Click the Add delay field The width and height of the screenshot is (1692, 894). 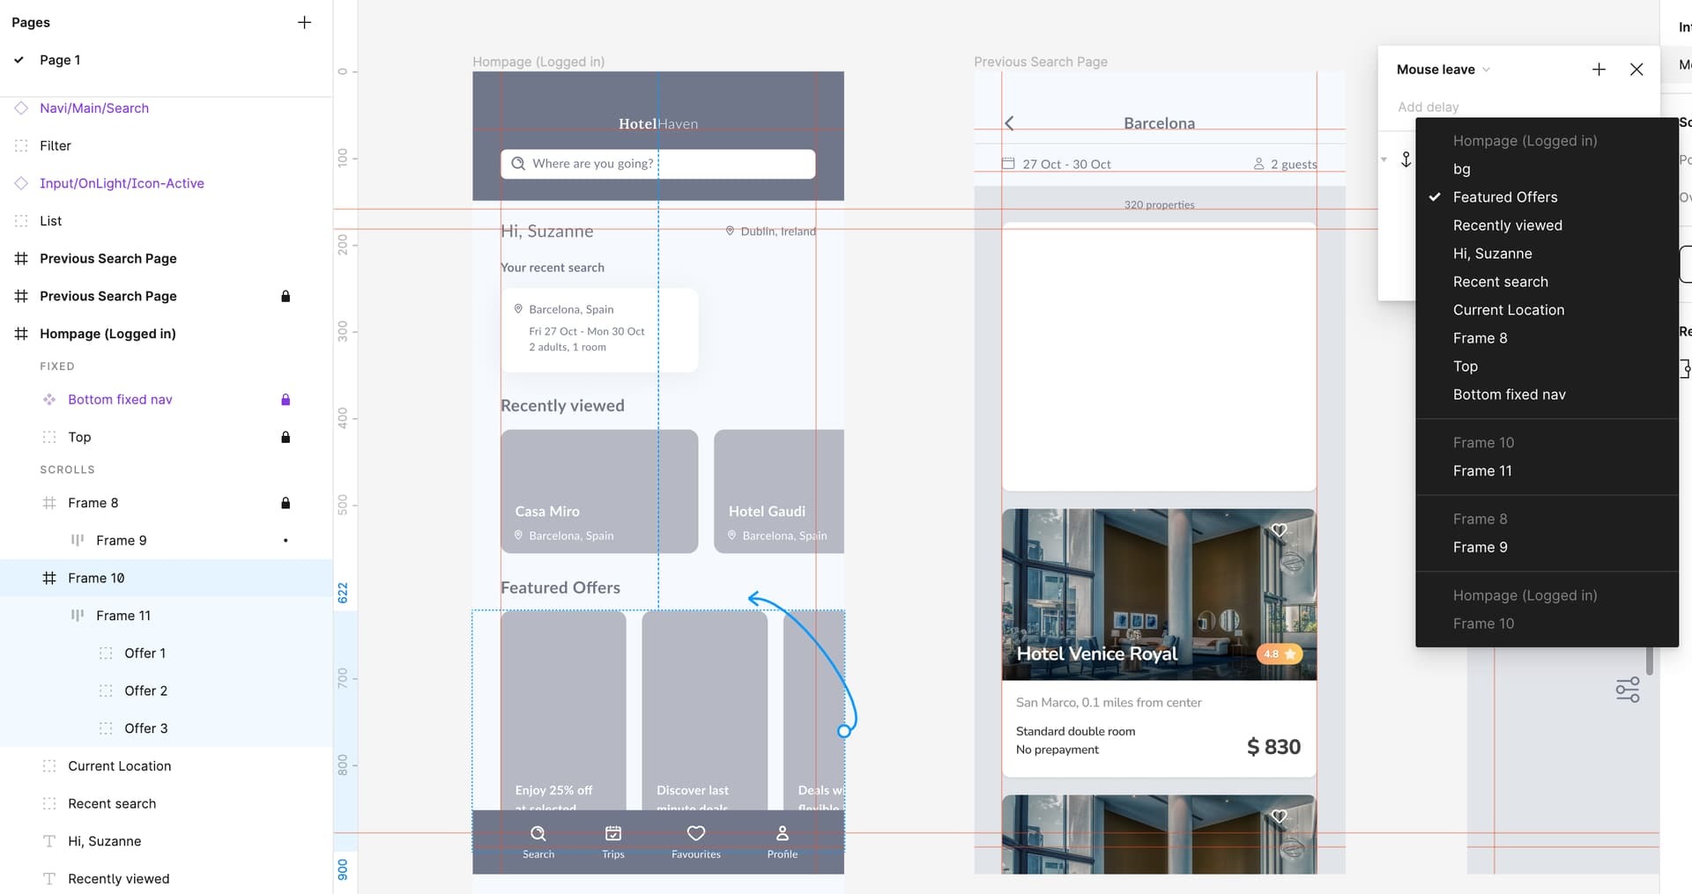pos(1428,107)
